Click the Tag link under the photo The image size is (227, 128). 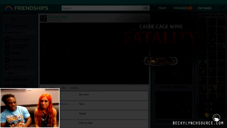[x=64, y=88]
